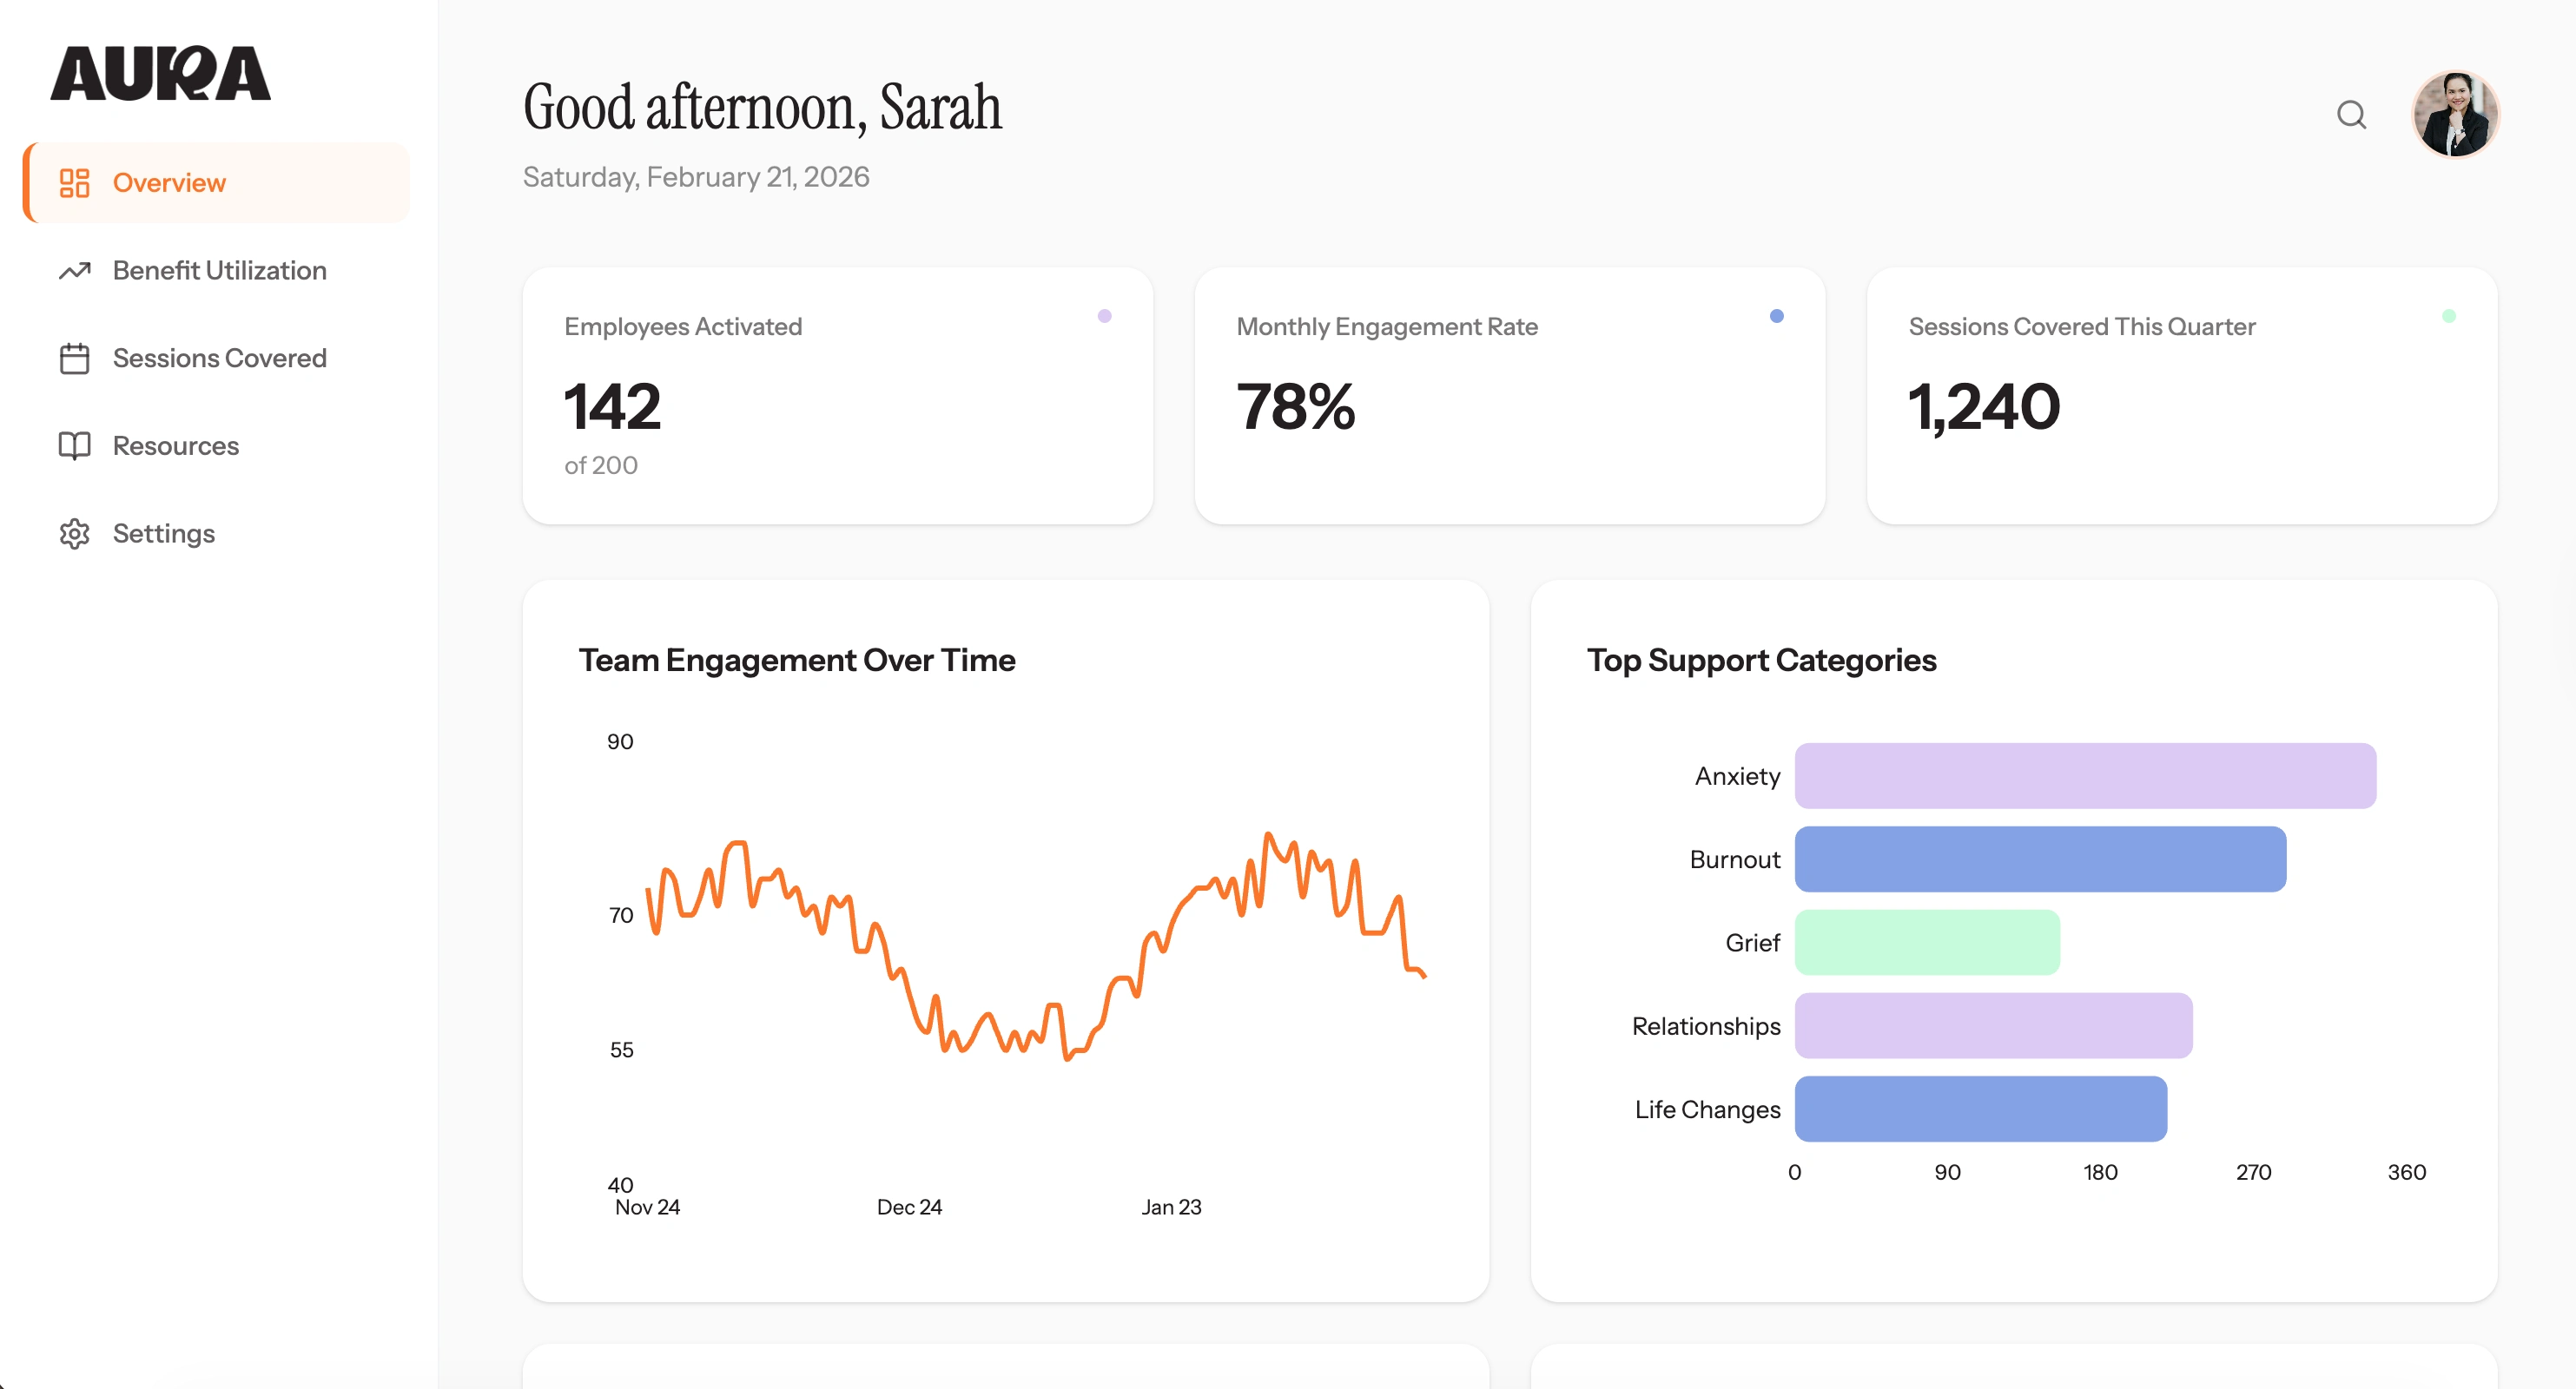Click the Resources book icon

pos(74,445)
